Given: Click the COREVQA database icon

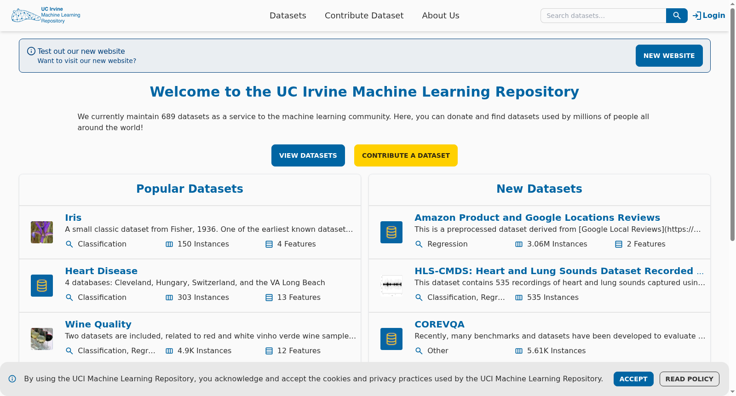Looking at the screenshot, I should click(x=391, y=339).
